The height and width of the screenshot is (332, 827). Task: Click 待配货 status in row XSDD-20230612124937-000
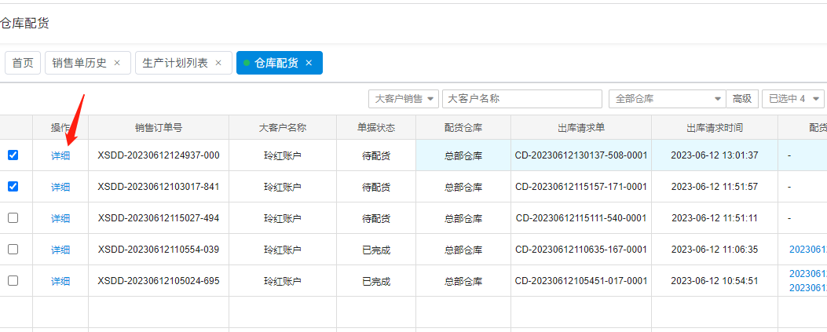click(376, 155)
